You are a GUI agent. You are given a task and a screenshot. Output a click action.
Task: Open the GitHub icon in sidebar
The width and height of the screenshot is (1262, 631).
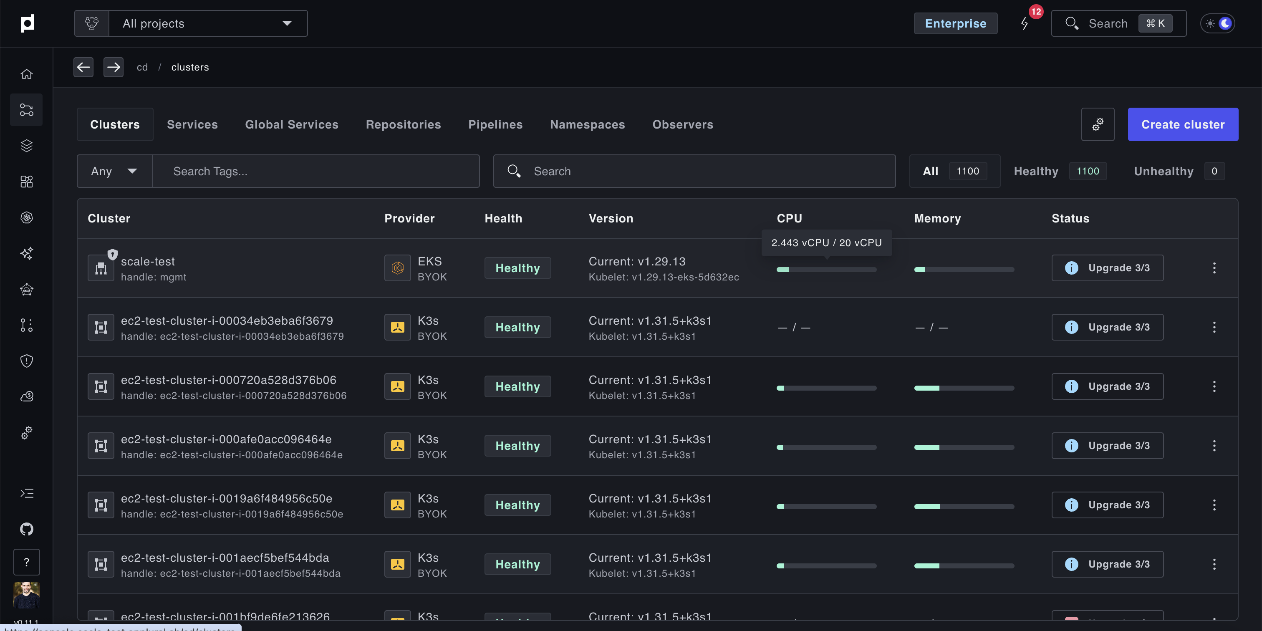pos(26,529)
